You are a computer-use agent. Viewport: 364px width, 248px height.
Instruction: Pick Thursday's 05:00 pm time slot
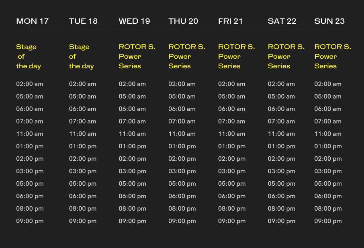pos(182,184)
